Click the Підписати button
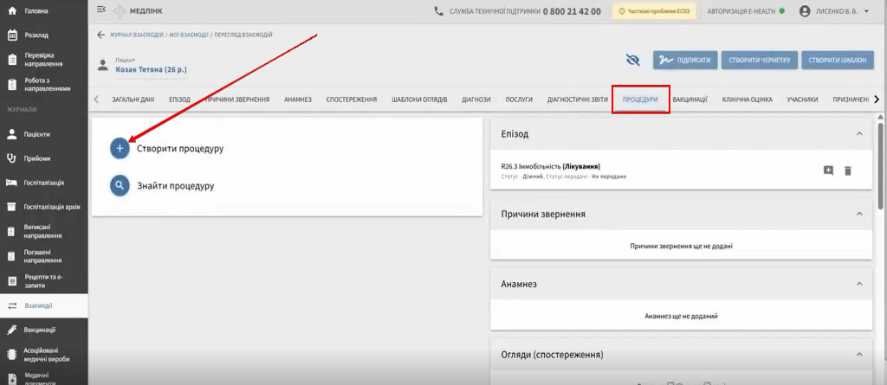 pos(685,60)
